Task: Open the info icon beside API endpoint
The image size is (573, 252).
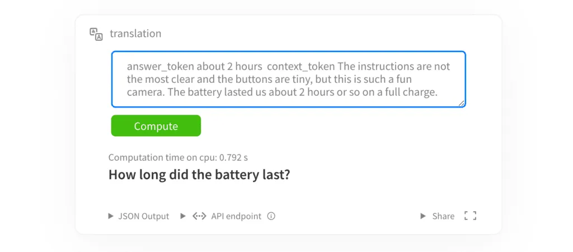Action: [271, 216]
